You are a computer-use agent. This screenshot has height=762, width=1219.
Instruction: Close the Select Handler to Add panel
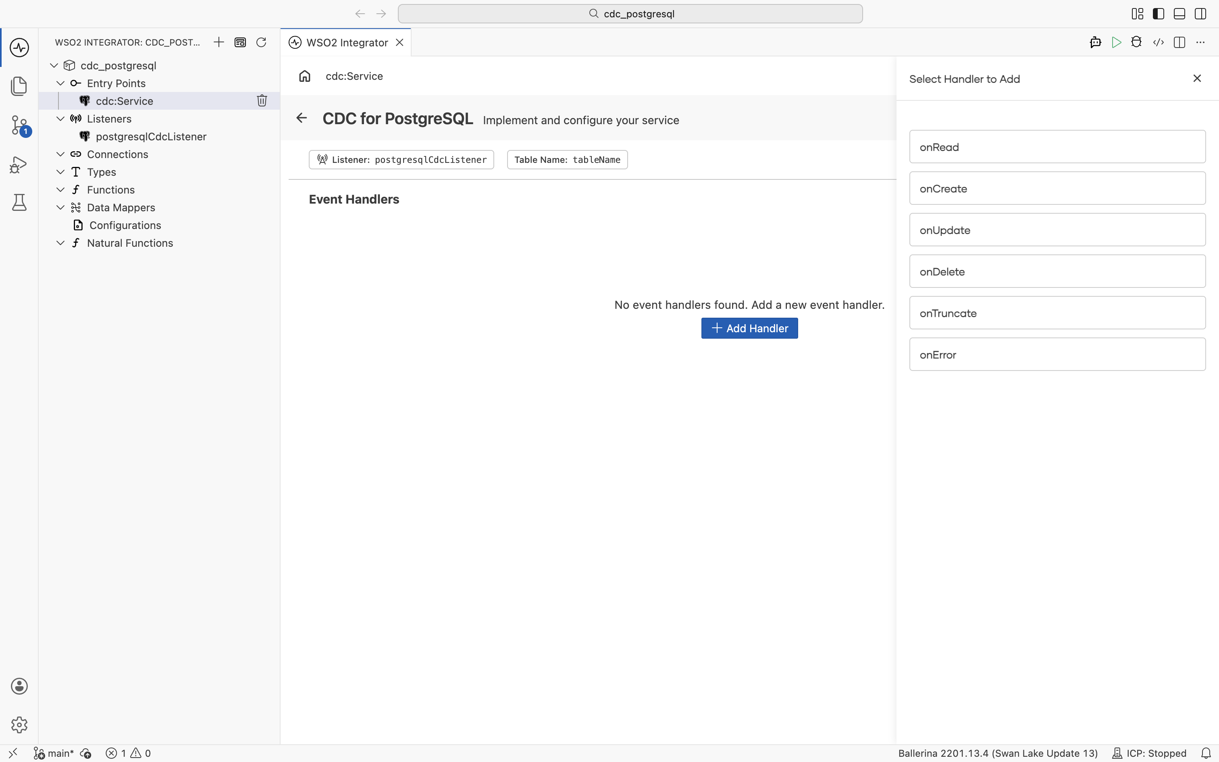[x=1197, y=78]
